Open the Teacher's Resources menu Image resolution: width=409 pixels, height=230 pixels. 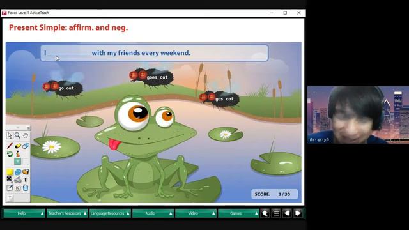tap(67, 213)
